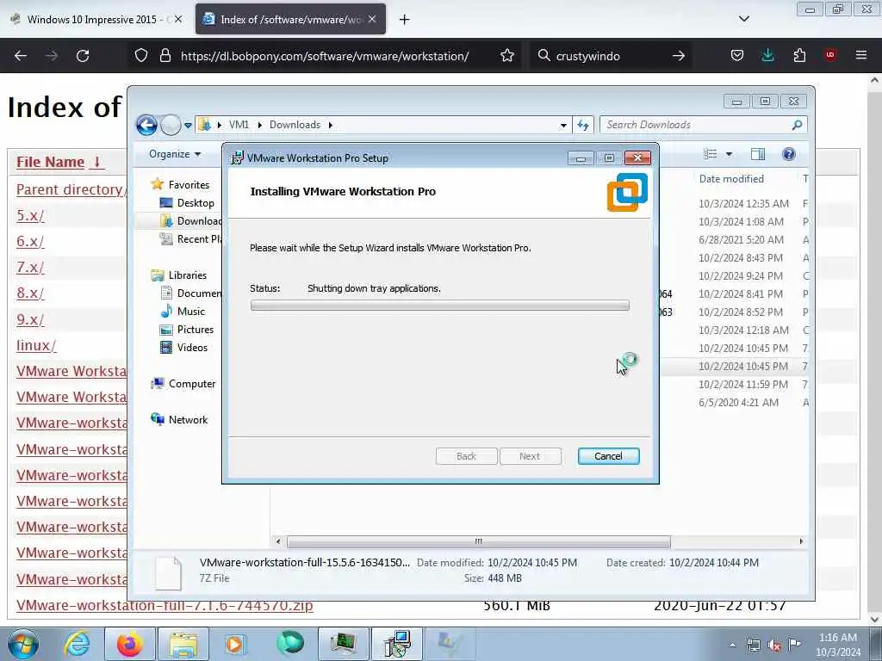Open the 9.x/ directory link
Screen dimensions: 882x661
[30, 319]
